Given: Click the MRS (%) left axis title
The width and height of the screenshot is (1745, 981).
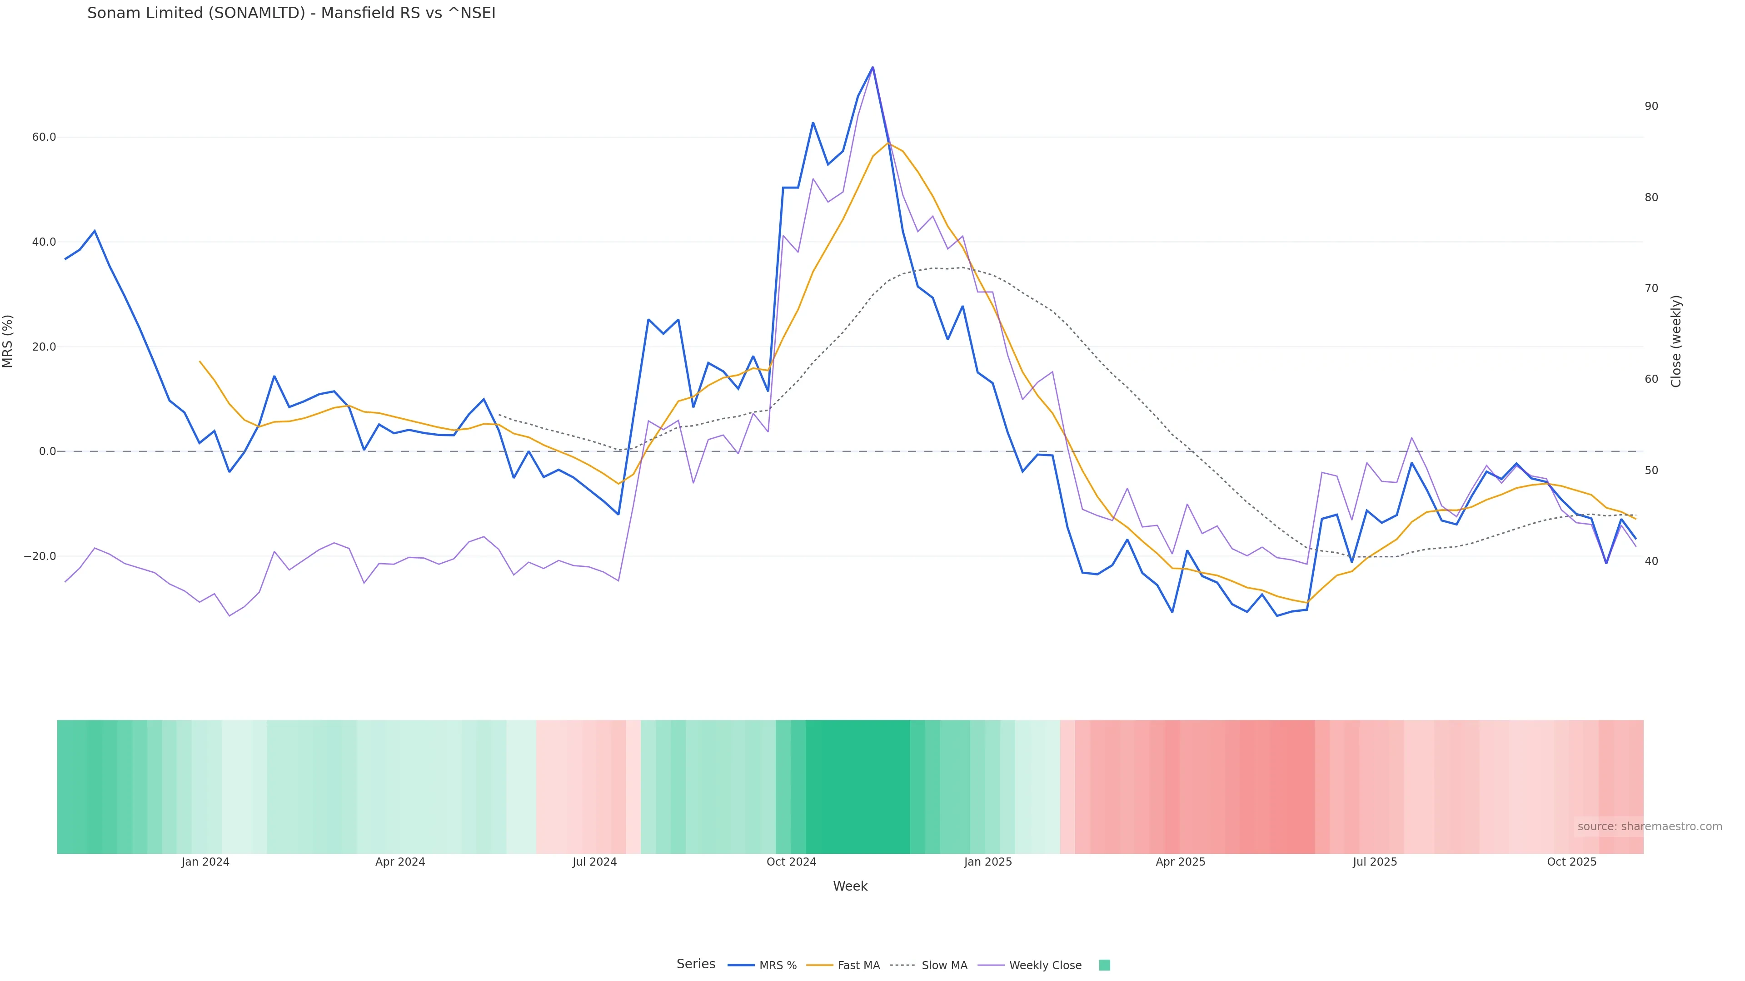Looking at the screenshot, I should click(x=8, y=341).
